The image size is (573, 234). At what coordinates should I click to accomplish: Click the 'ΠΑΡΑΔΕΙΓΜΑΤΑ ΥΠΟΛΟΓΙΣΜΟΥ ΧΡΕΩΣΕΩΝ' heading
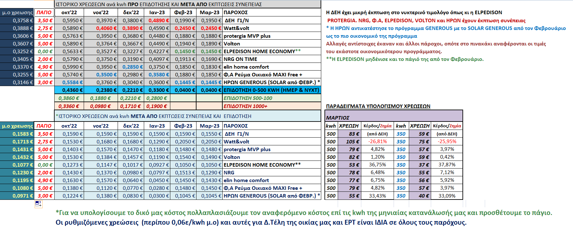click(x=378, y=106)
